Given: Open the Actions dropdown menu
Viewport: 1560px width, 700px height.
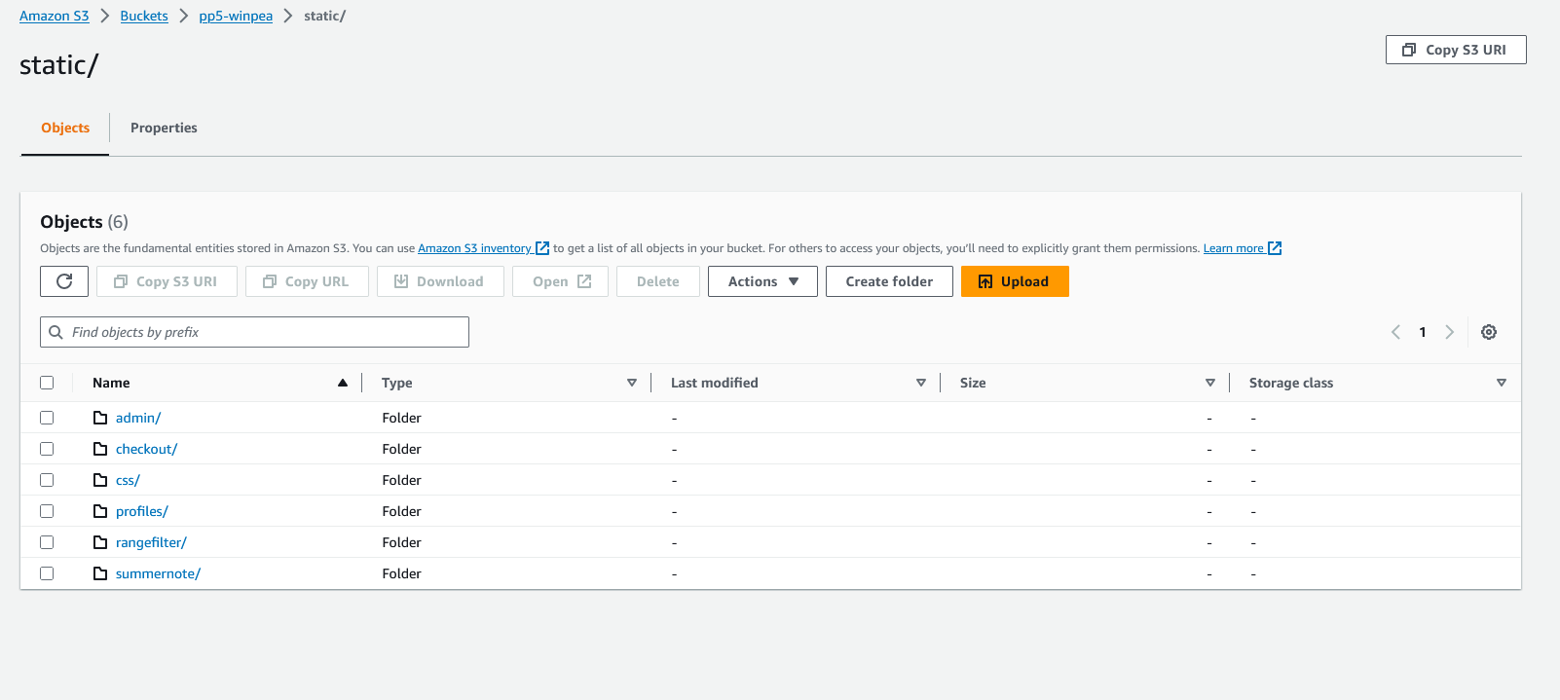Looking at the screenshot, I should (x=762, y=281).
